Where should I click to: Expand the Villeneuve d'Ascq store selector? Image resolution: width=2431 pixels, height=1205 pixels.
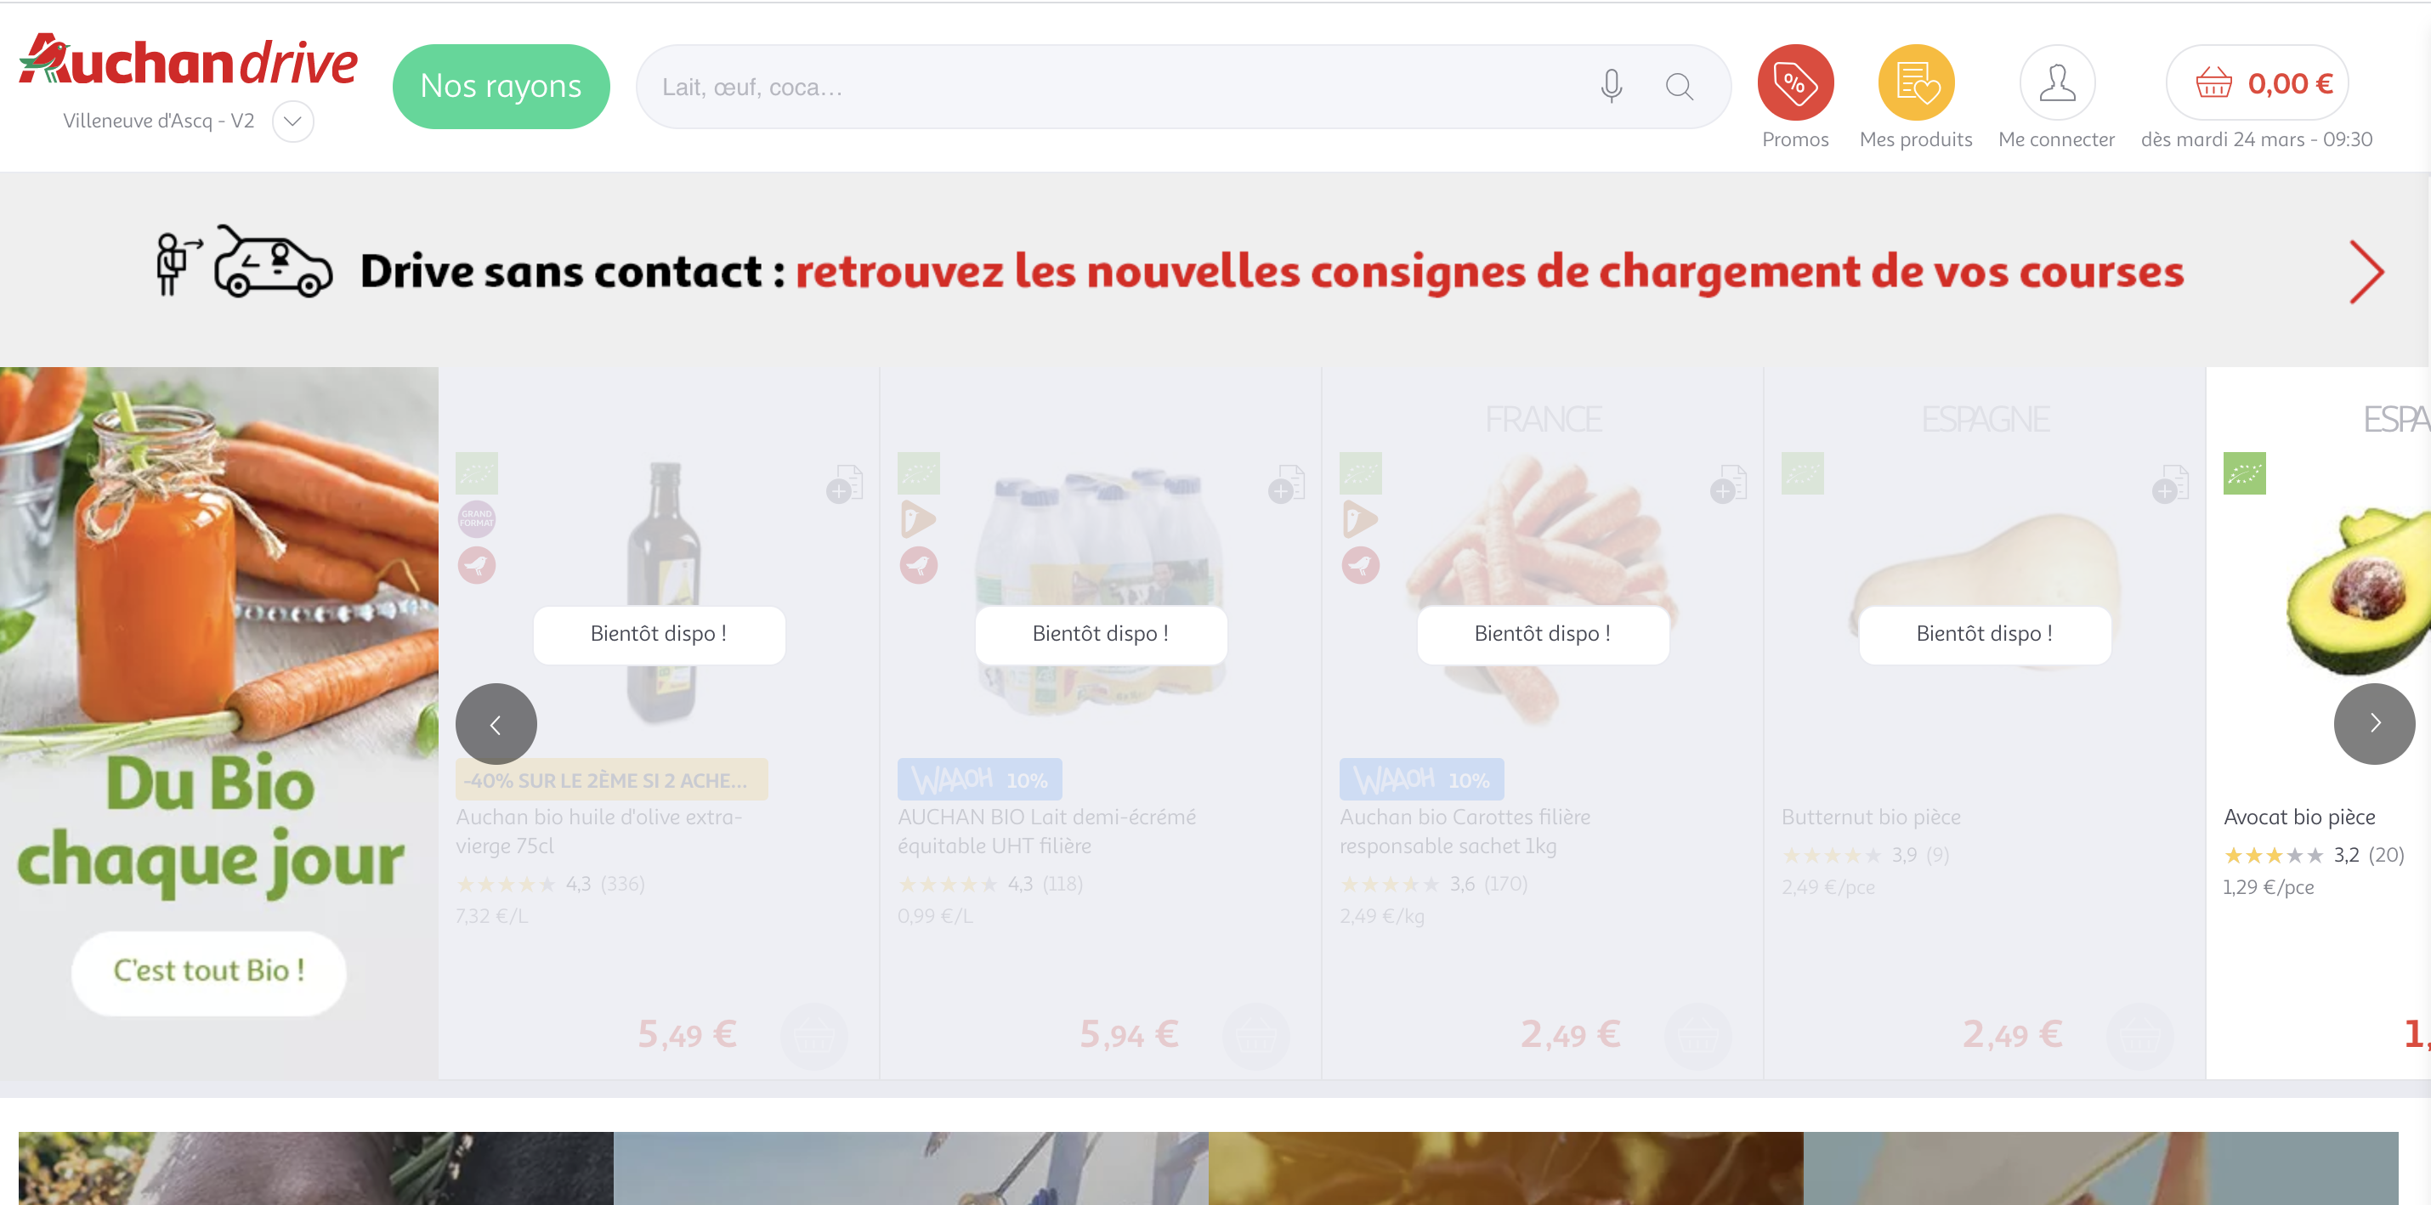click(292, 121)
